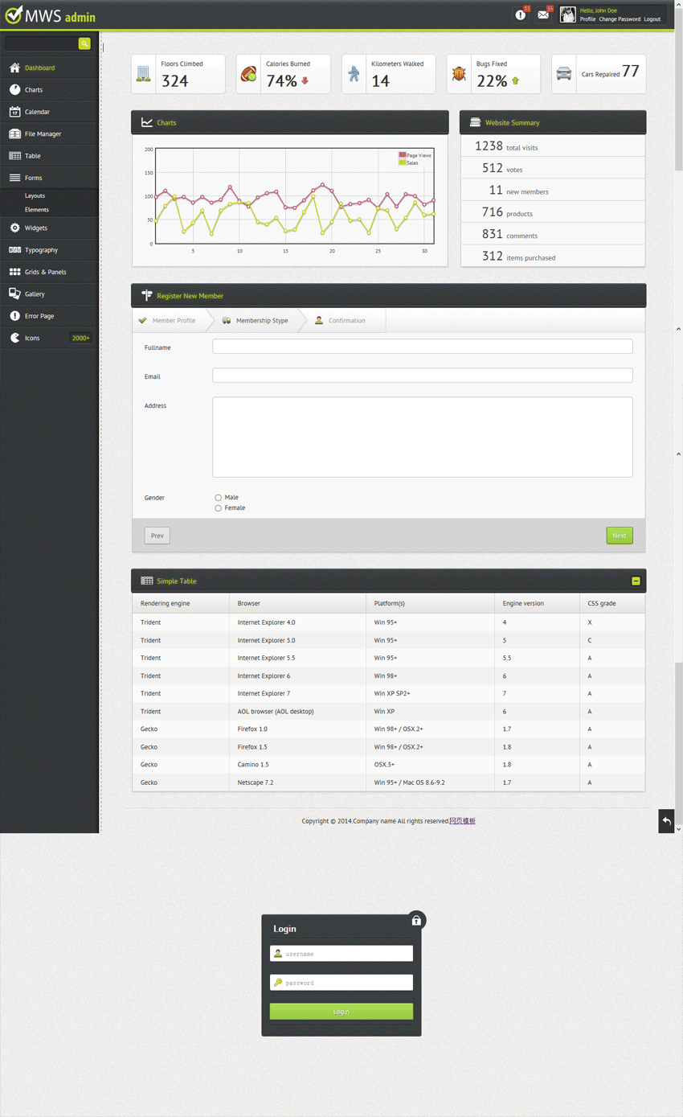
Task: Click the green Next button
Action: coord(619,536)
